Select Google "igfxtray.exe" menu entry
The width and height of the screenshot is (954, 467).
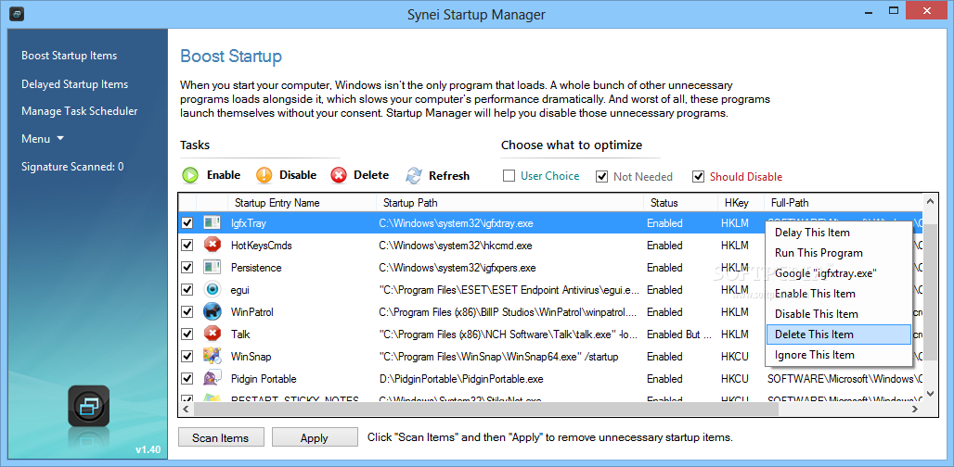(838, 273)
